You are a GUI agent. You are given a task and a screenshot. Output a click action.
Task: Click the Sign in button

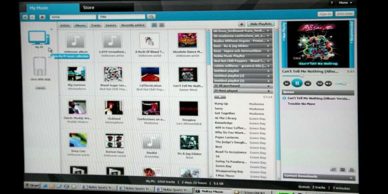pyautogui.click(x=325, y=14)
